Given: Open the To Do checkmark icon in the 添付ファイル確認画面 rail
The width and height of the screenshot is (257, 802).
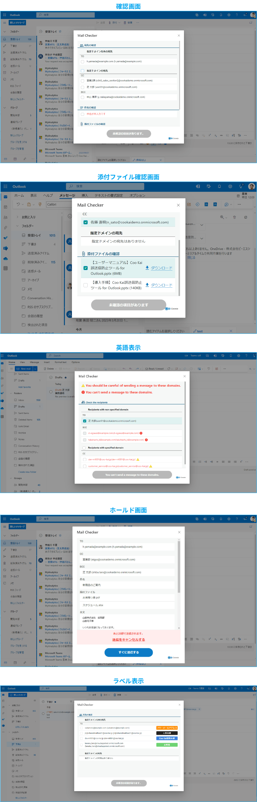Looking at the screenshot, I should coord(5,238).
